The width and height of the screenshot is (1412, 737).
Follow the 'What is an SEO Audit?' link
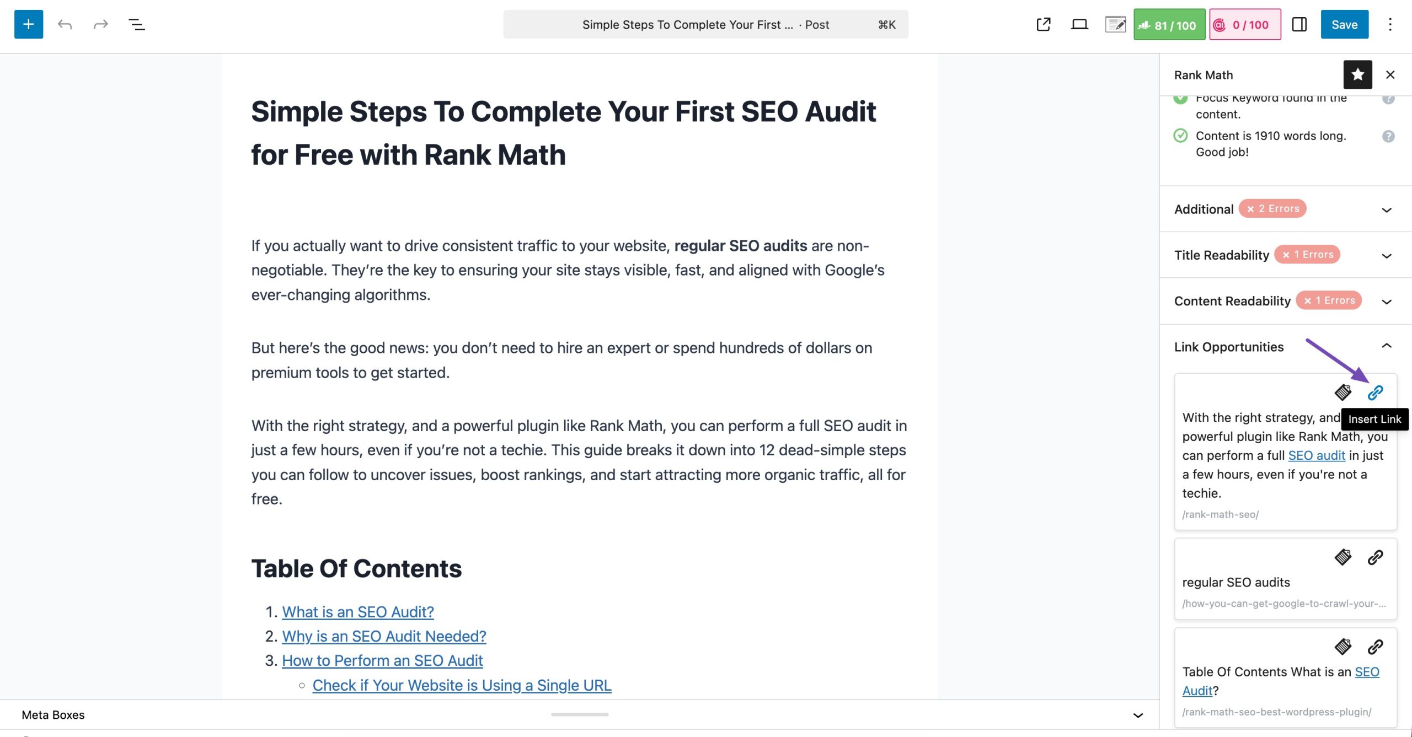[358, 612]
